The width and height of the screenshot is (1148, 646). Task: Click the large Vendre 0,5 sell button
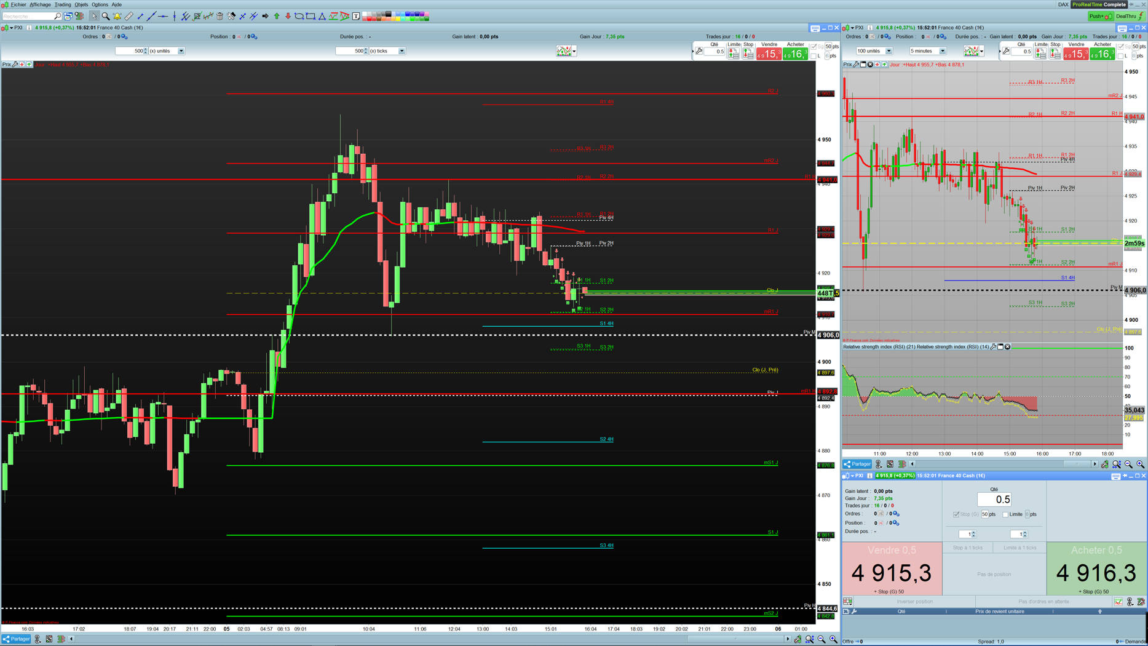pyautogui.click(x=892, y=569)
